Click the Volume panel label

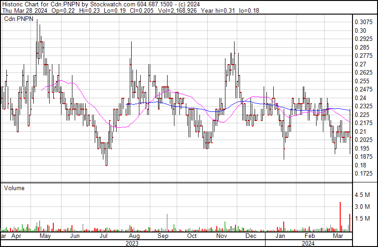(x=14, y=188)
